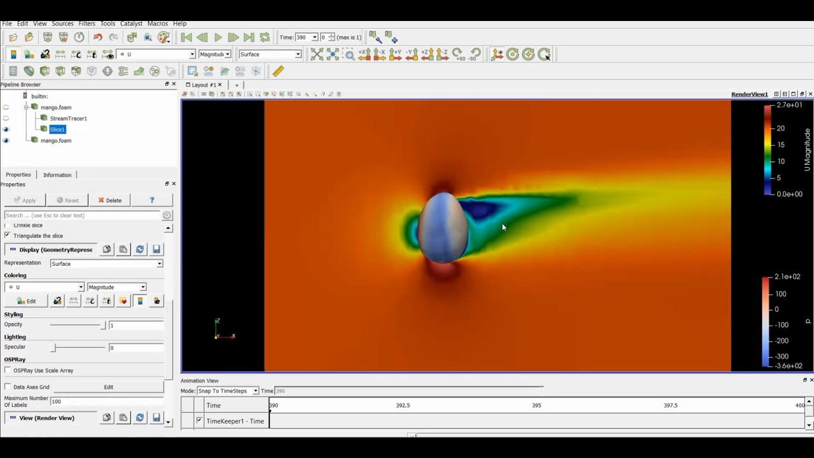Click Maximum Number Of Labels field
The image size is (814, 458).
coord(107,401)
